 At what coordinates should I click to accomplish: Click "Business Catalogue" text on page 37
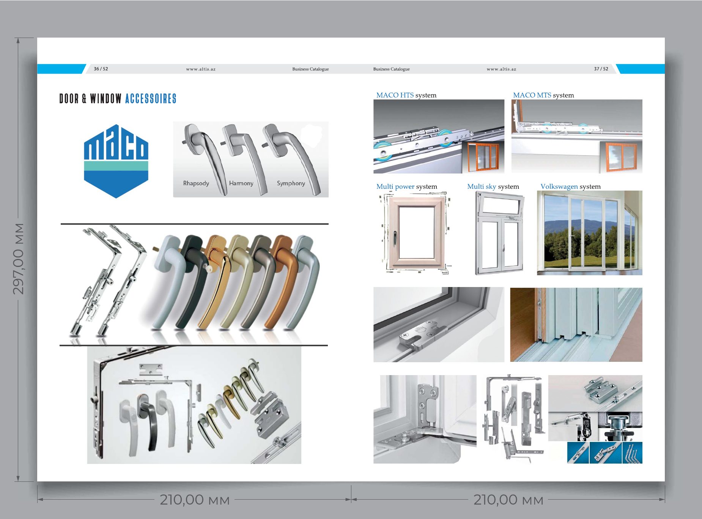click(391, 69)
